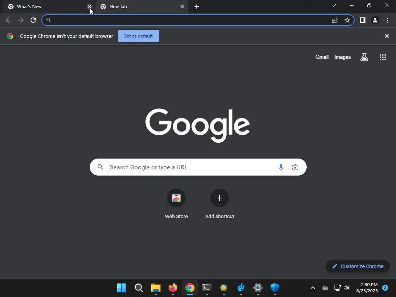The height and width of the screenshot is (297, 396).
Task: Toggle the side panel icon
Action: coord(363,20)
